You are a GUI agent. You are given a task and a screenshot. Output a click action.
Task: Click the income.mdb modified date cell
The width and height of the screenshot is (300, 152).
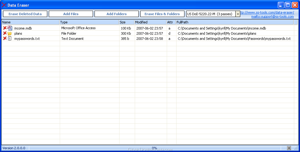tap(150, 28)
